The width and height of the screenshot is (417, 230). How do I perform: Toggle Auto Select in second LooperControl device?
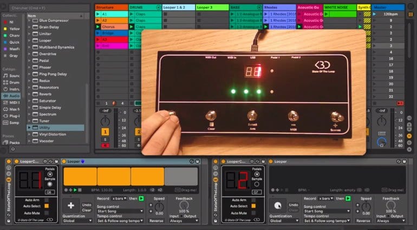tap(253, 206)
